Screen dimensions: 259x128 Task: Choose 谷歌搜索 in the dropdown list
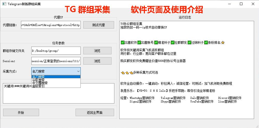pos(56,80)
